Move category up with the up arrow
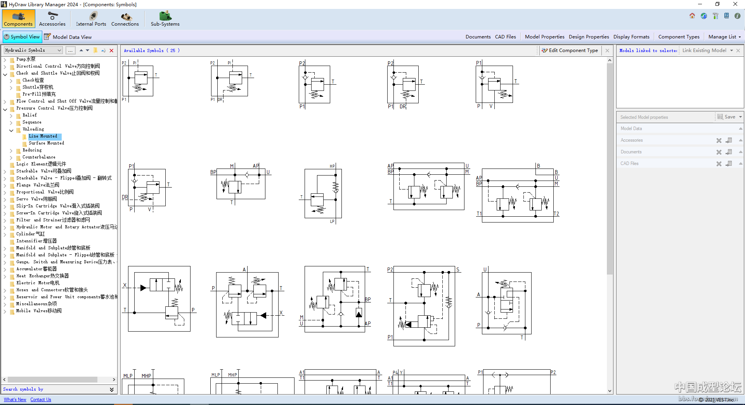The width and height of the screenshot is (745, 405). point(81,50)
